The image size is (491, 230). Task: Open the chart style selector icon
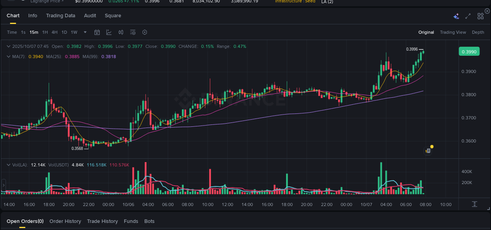click(109, 32)
